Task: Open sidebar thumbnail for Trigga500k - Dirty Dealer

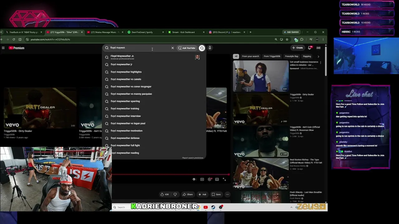Action: (x=261, y=108)
